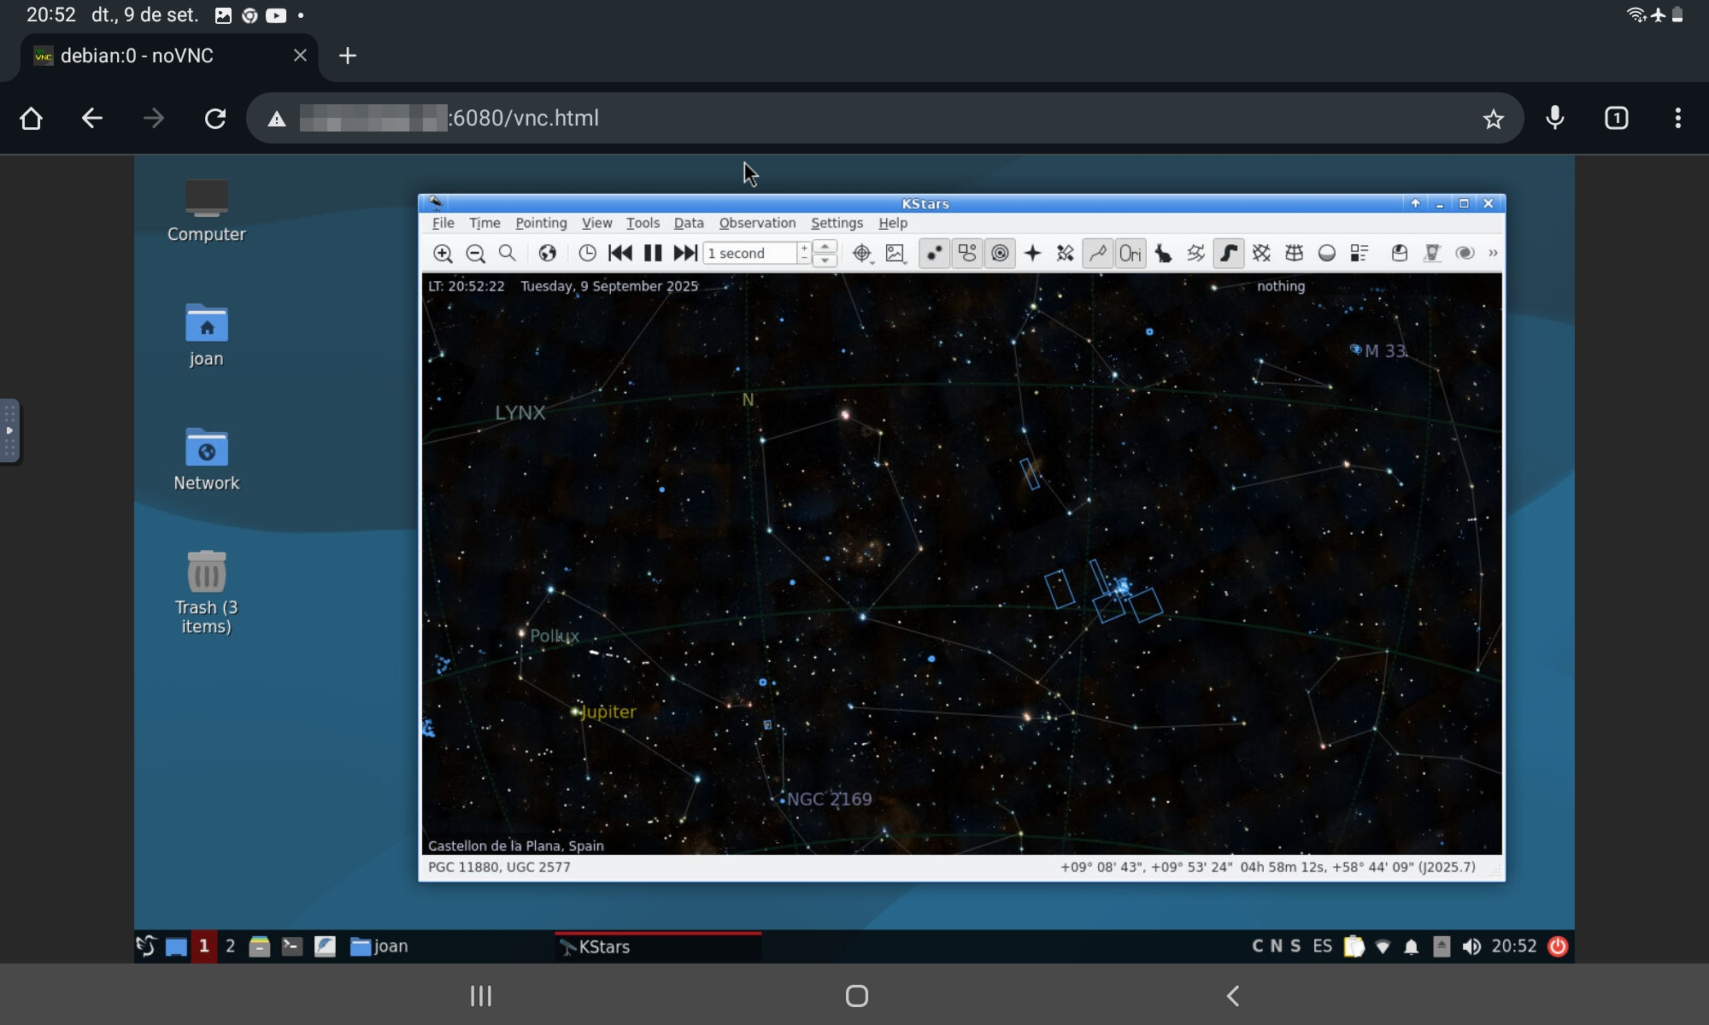The width and height of the screenshot is (1709, 1025).
Task: Open the Network desktop icon
Action: click(x=206, y=460)
